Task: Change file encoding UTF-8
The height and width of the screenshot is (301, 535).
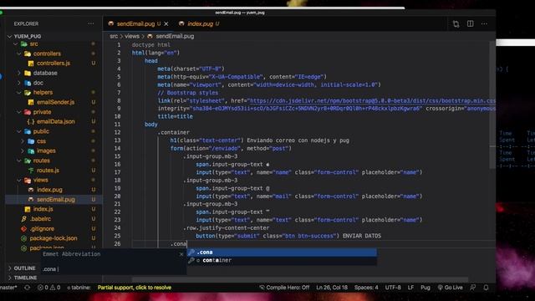Action: point(393,288)
